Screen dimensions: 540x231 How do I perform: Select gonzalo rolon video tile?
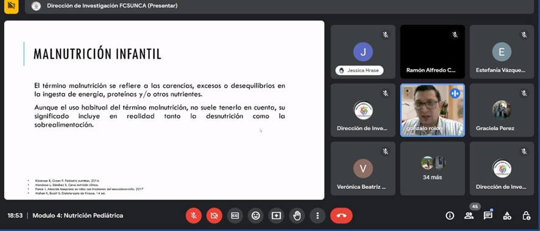coord(432,110)
